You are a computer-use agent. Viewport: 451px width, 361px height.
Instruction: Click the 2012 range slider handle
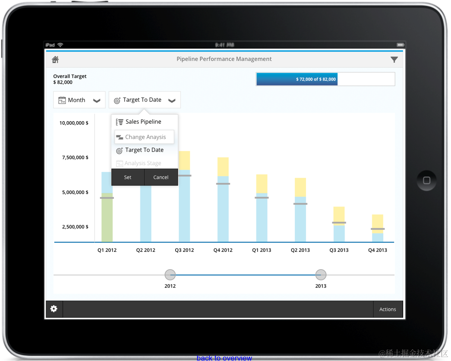click(x=170, y=275)
